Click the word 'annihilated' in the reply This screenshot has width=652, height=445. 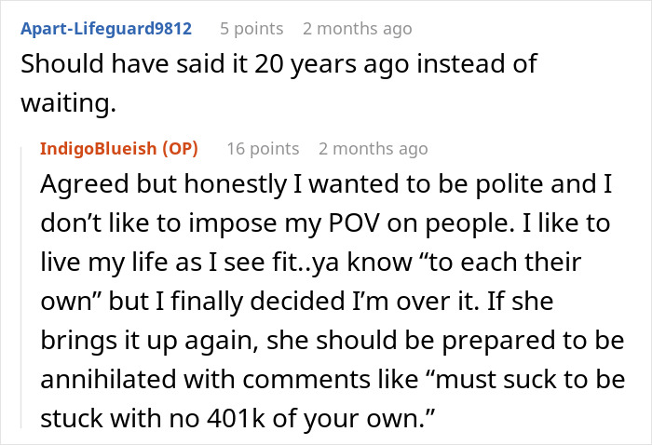point(108,379)
